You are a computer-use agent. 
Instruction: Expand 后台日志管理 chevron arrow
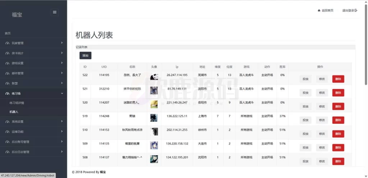coord(62,151)
